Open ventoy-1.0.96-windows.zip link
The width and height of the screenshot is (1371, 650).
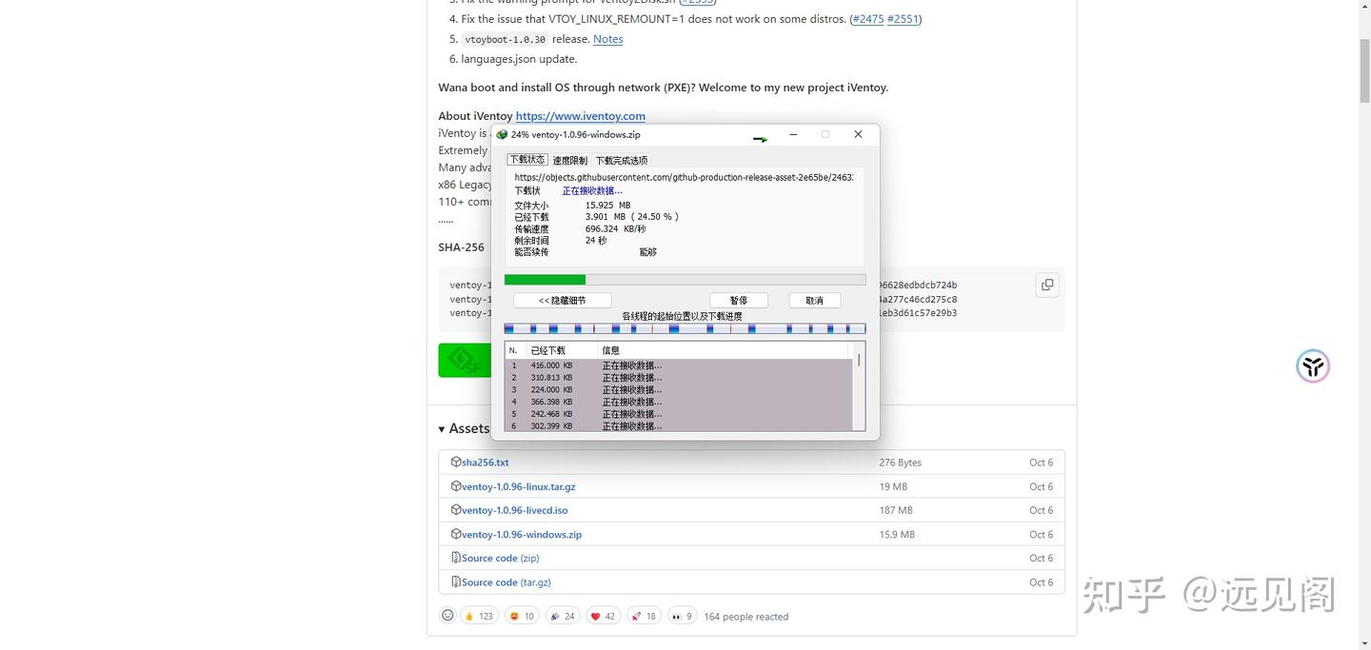point(522,534)
